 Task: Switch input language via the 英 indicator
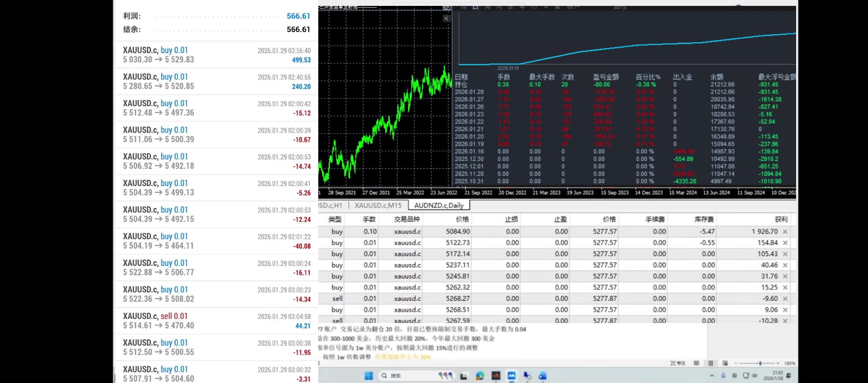click(734, 376)
